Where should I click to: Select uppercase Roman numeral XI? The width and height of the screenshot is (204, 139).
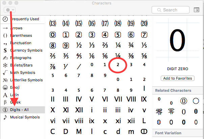tap(66, 110)
